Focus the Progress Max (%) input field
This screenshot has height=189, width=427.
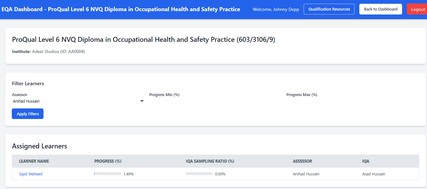click(x=352, y=101)
